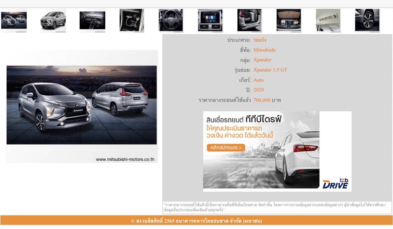Open the alloy wheel thumbnail
Screen dimensions: 393x229
pos(367,21)
